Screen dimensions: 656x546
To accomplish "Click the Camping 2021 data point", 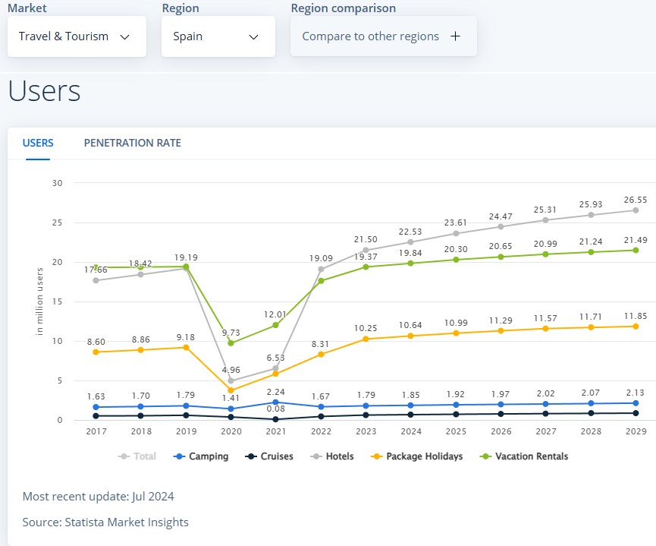I will 276,402.
